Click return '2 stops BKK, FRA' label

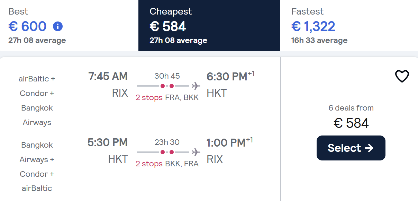coord(167,164)
